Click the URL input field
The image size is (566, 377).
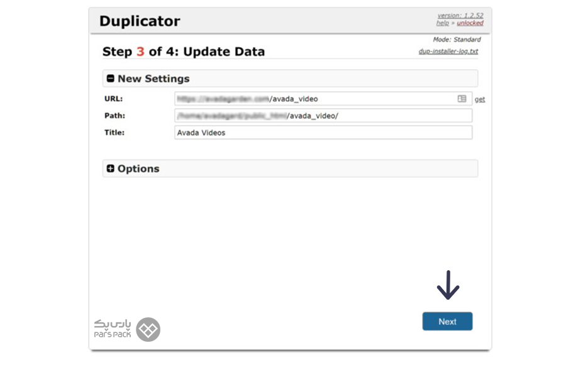click(323, 99)
